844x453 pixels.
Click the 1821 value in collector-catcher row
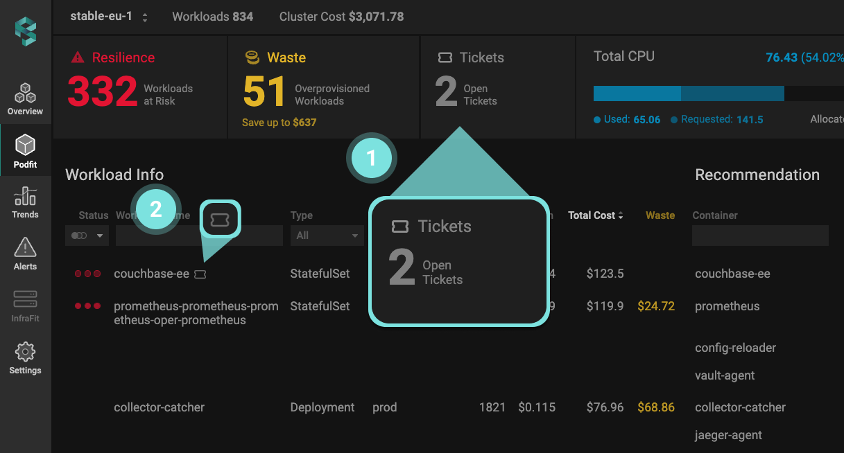pyautogui.click(x=492, y=407)
